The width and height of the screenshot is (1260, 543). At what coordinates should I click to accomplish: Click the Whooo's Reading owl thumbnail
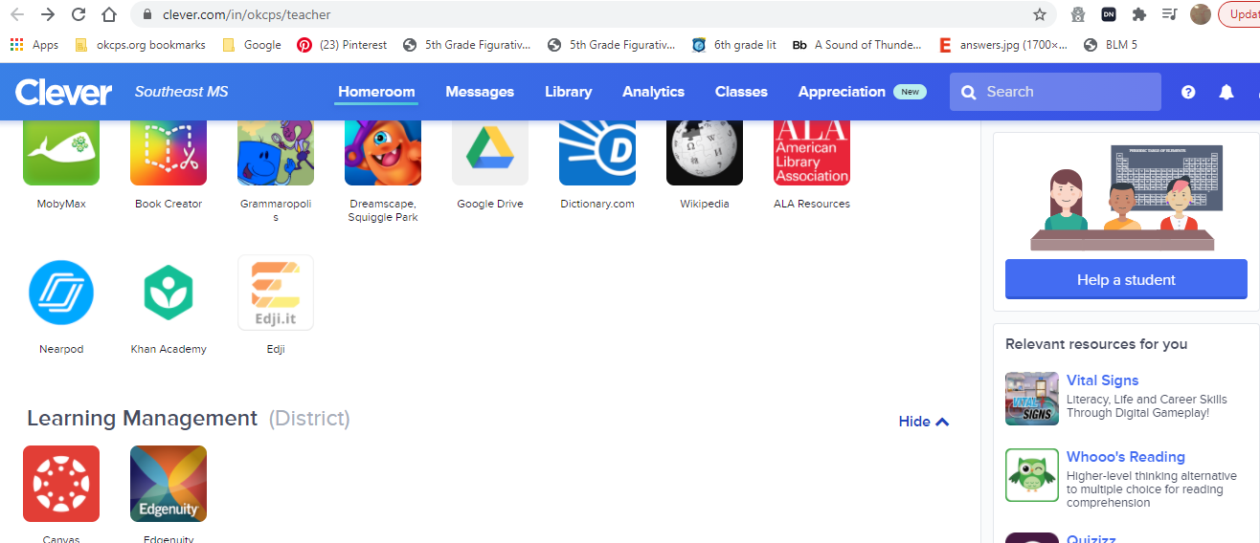pyautogui.click(x=1032, y=475)
